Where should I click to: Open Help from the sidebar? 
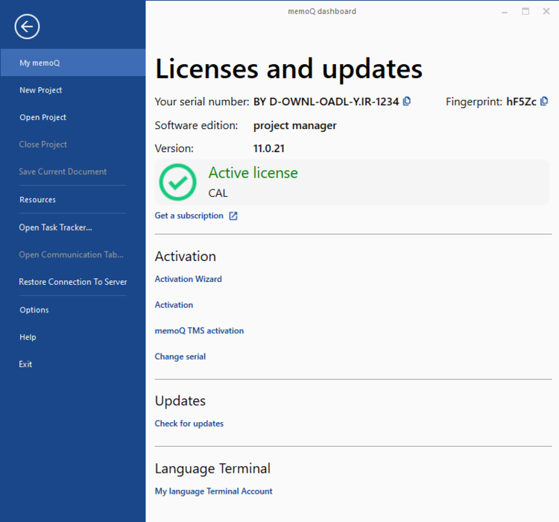[28, 337]
